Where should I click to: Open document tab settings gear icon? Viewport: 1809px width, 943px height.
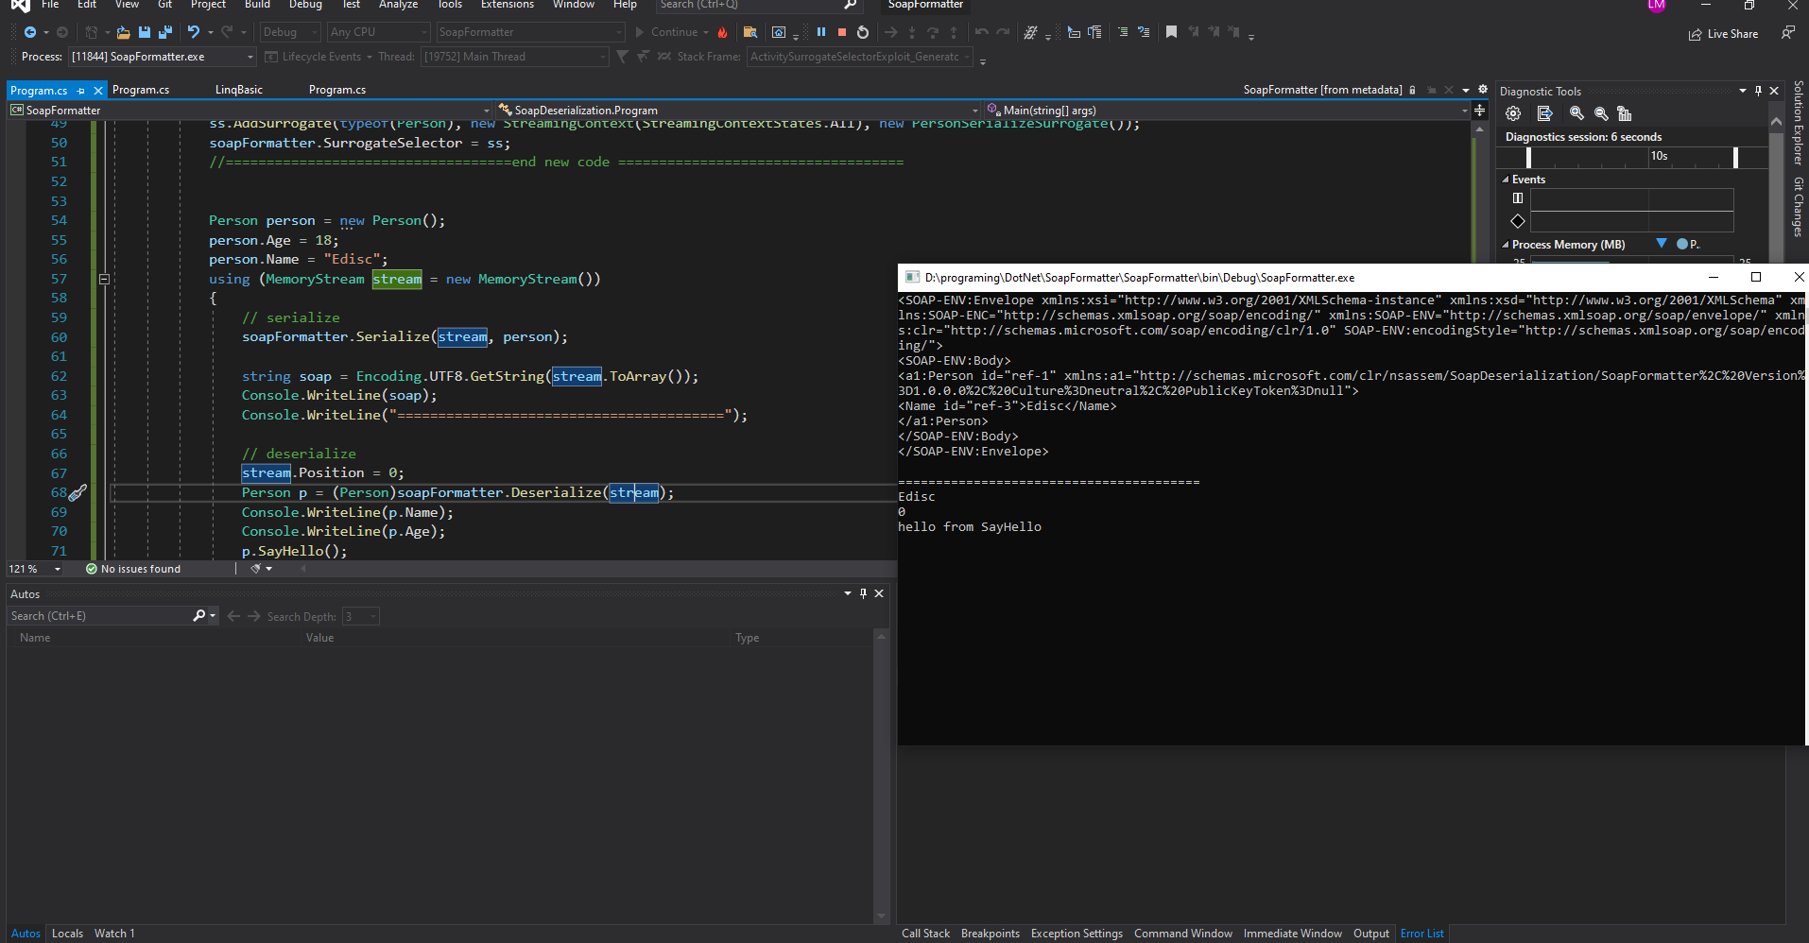pos(1483,90)
